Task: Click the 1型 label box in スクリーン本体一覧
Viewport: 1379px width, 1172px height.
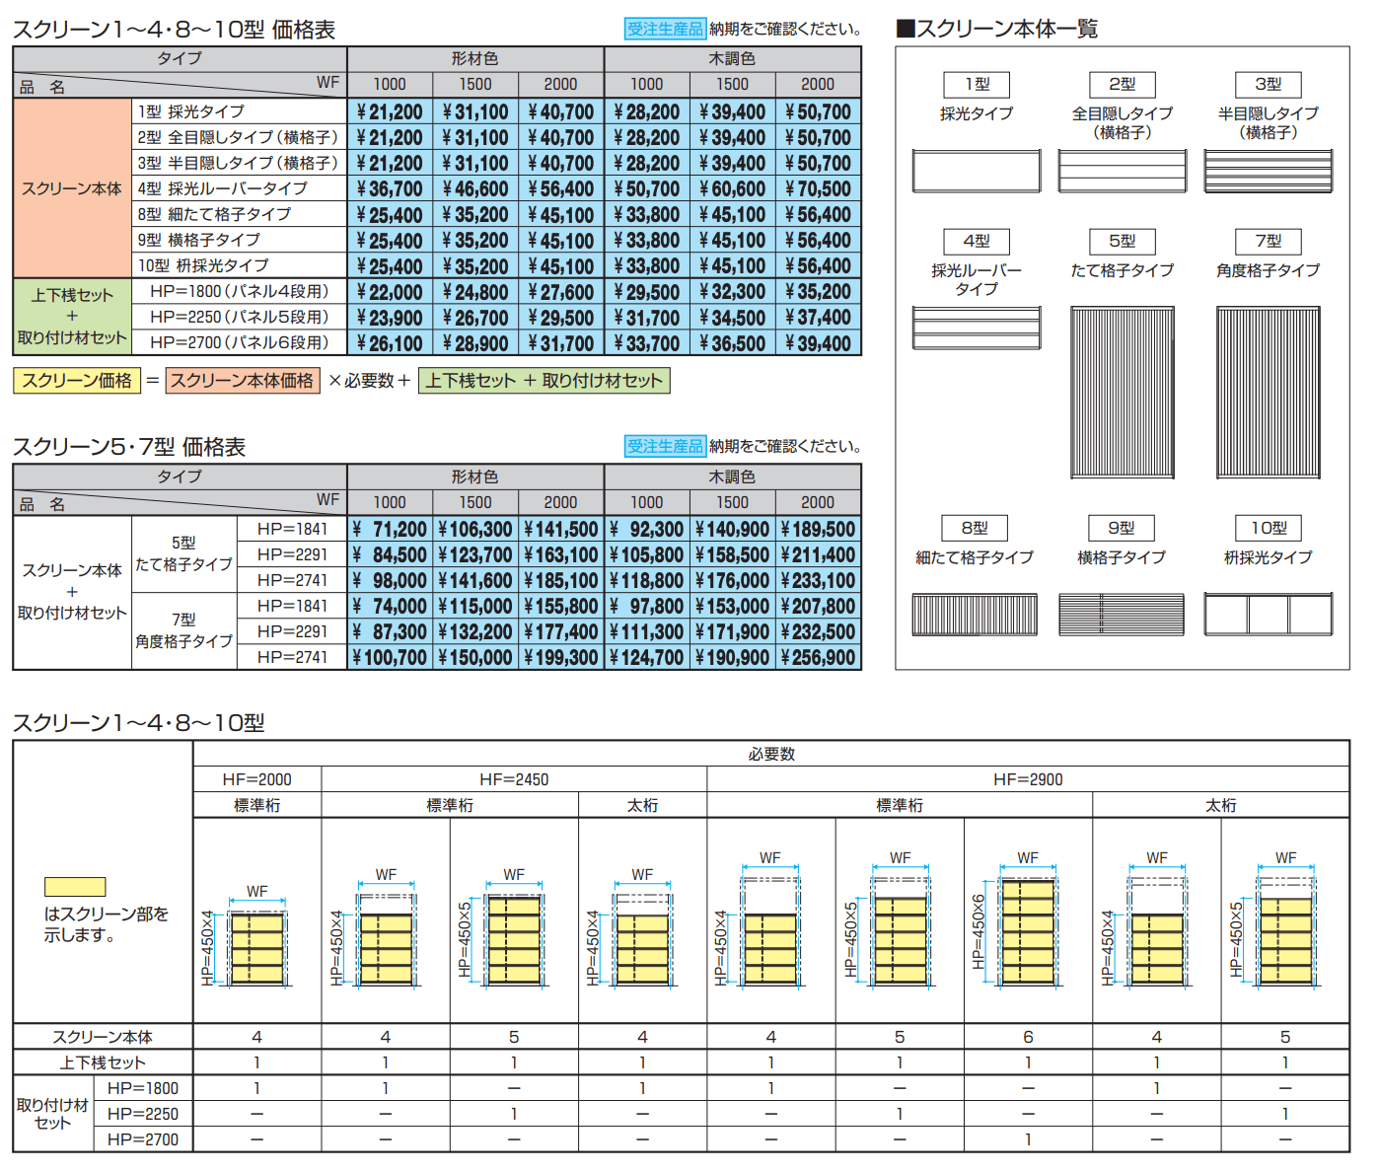Action: click(x=976, y=85)
